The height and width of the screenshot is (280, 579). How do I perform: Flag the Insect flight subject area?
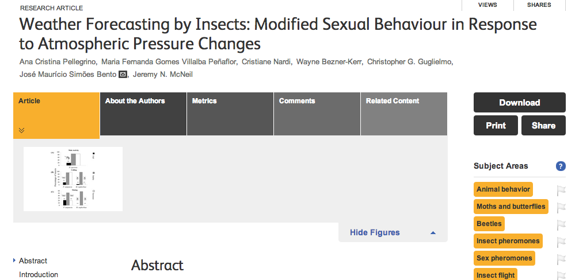coord(561,275)
